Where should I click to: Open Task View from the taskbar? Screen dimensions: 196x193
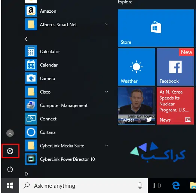tap(157, 186)
